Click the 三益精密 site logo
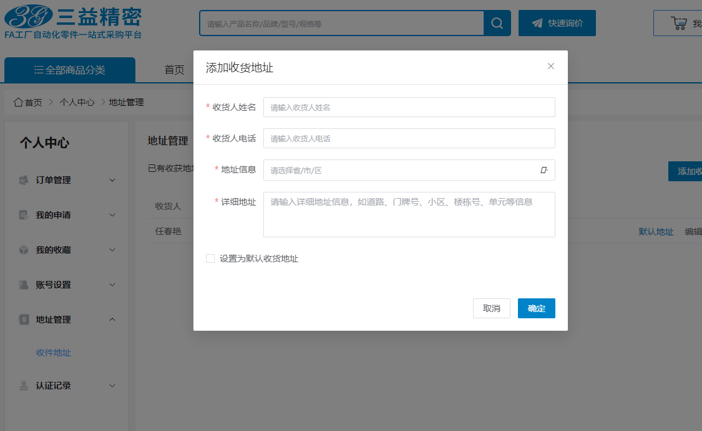 [73, 21]
